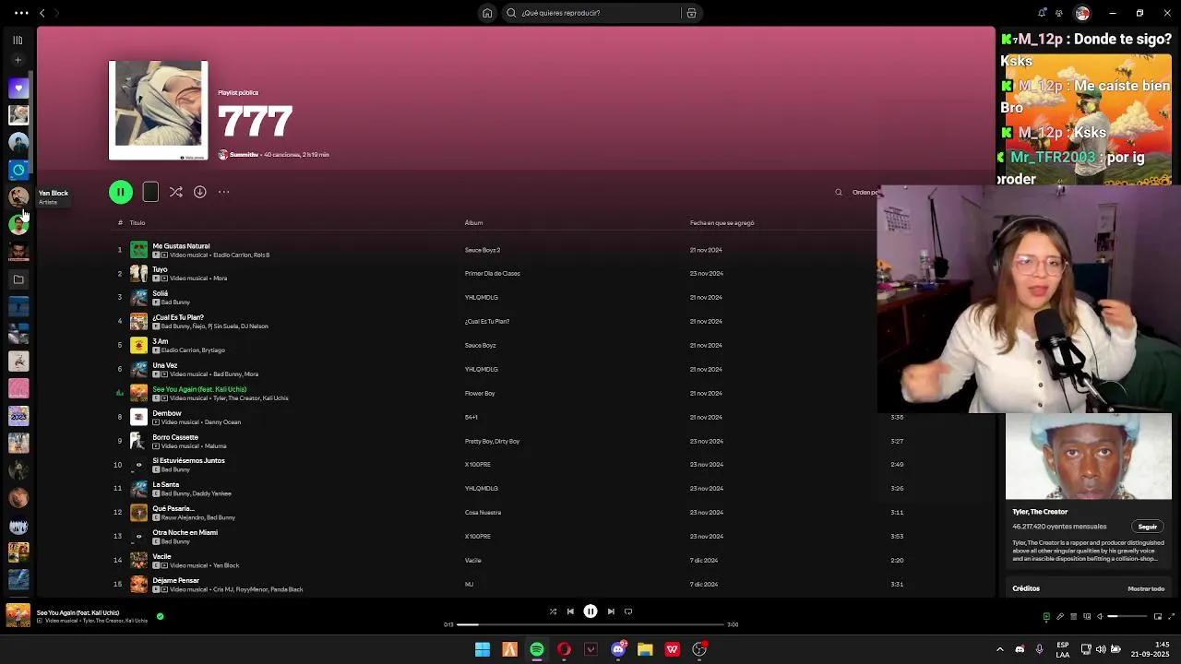Select the song 'Soliá'
1181x664 pixels.
(161, 293)
